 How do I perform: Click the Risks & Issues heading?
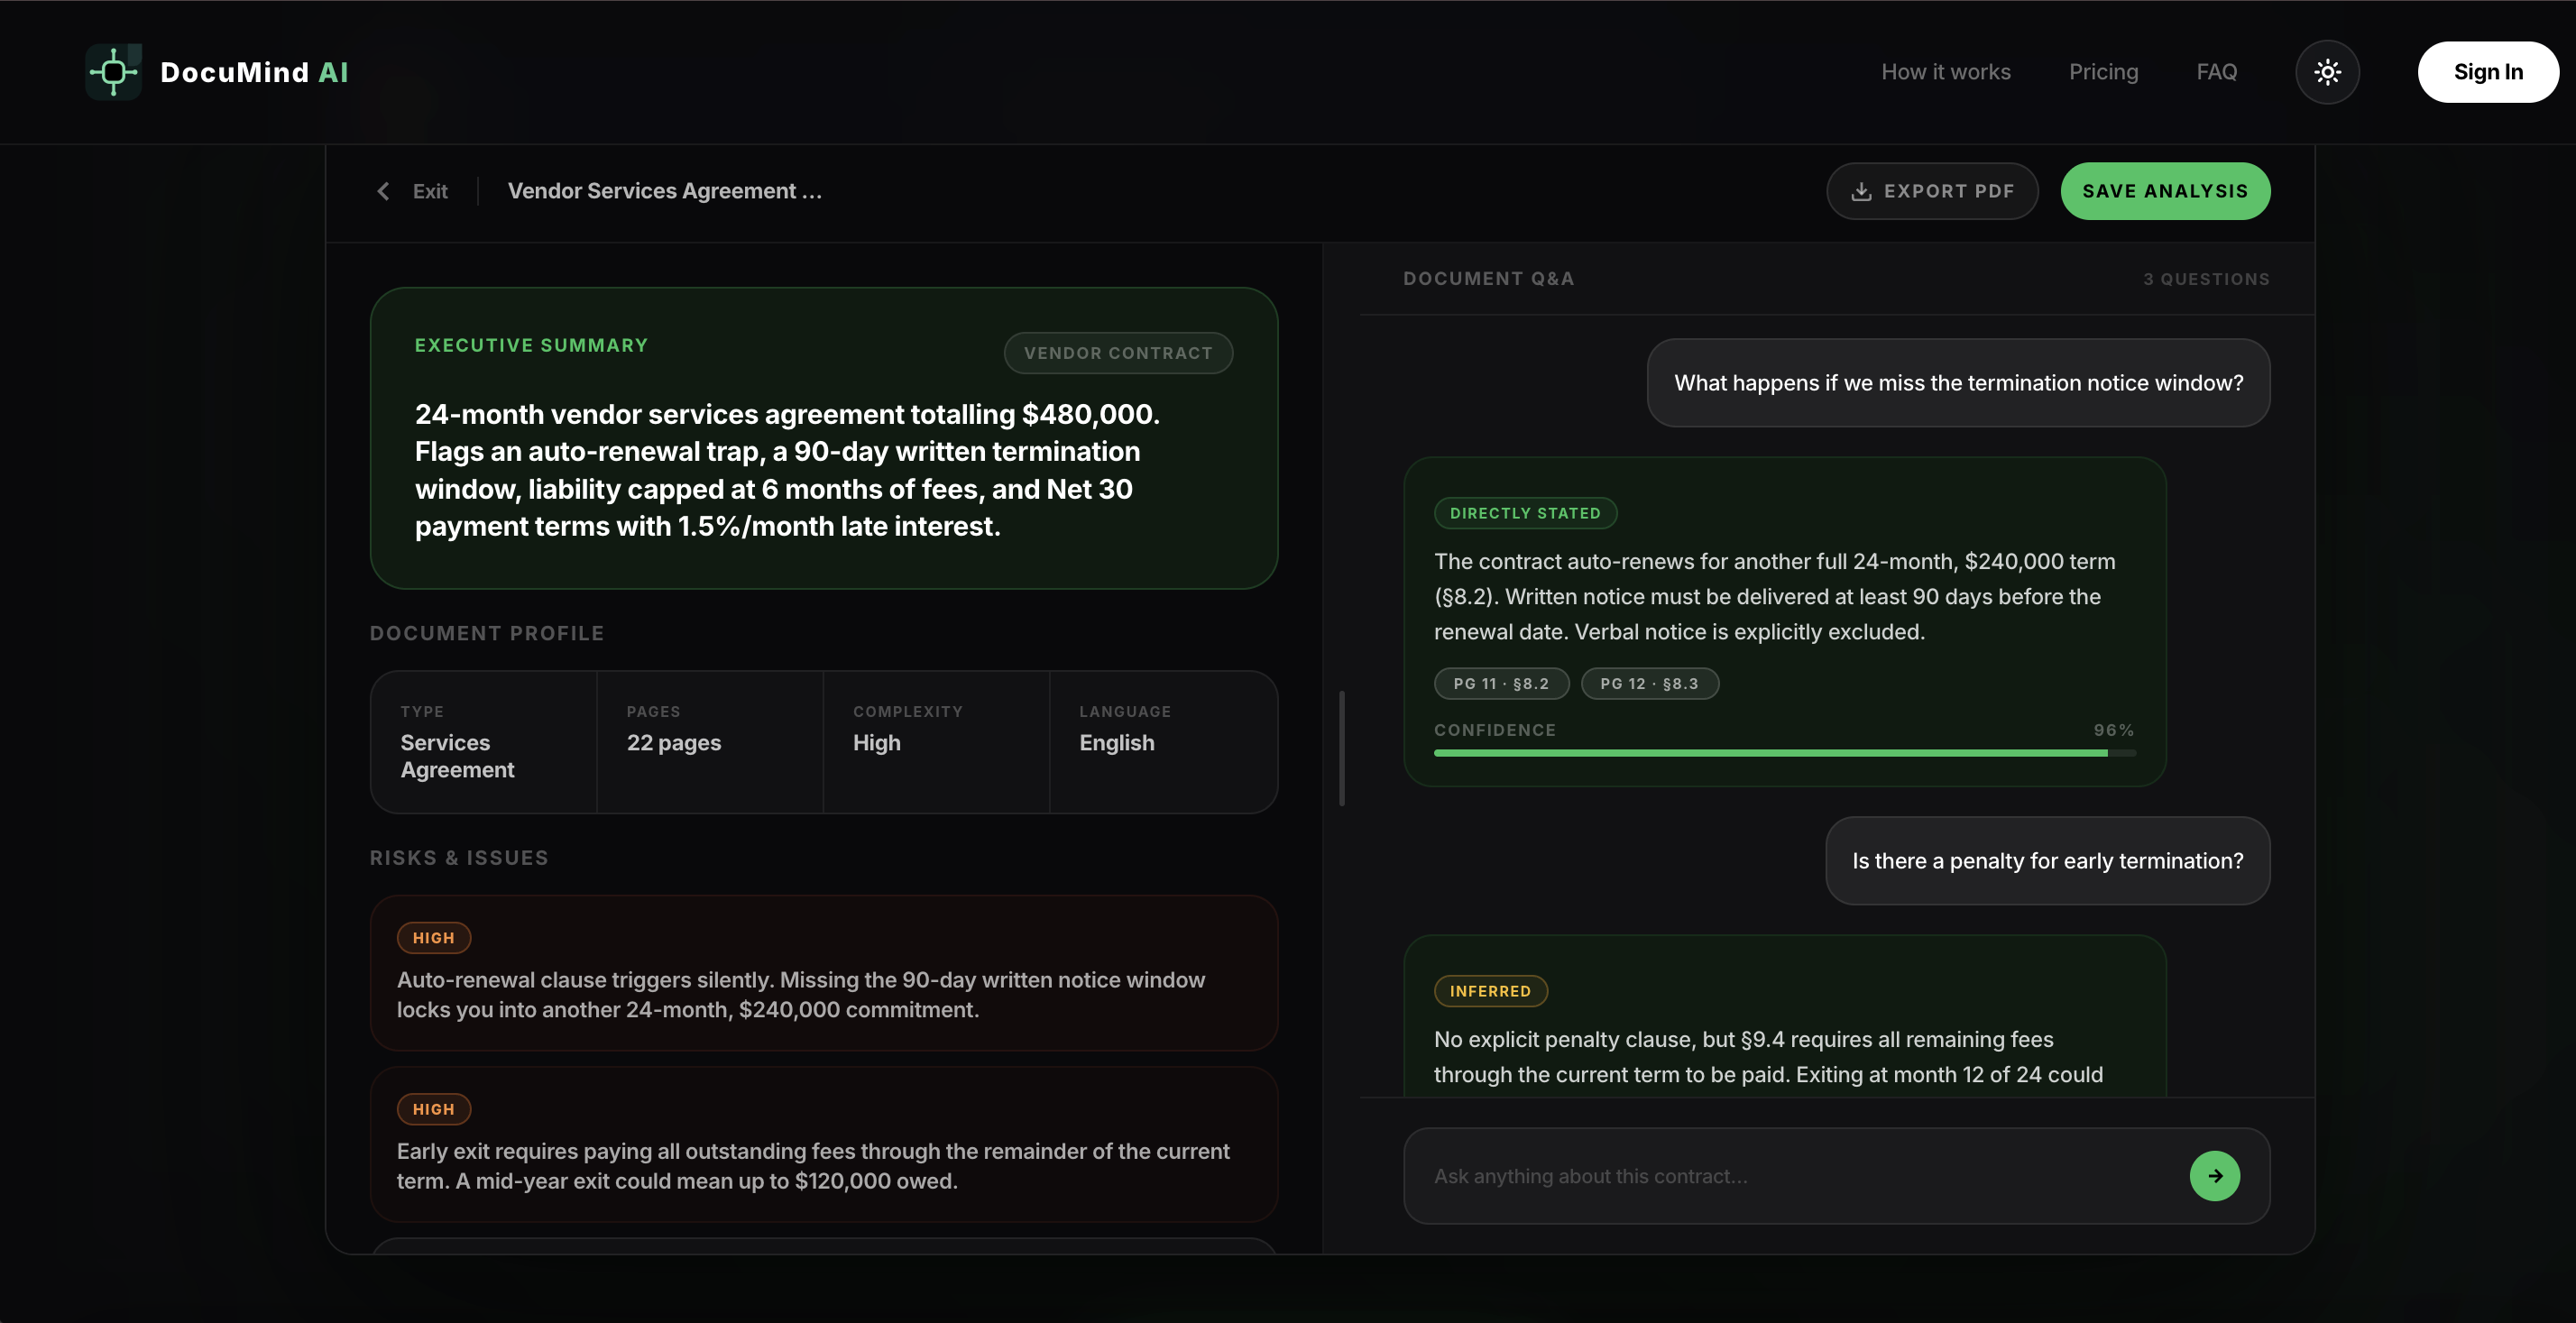coord(459,858)
